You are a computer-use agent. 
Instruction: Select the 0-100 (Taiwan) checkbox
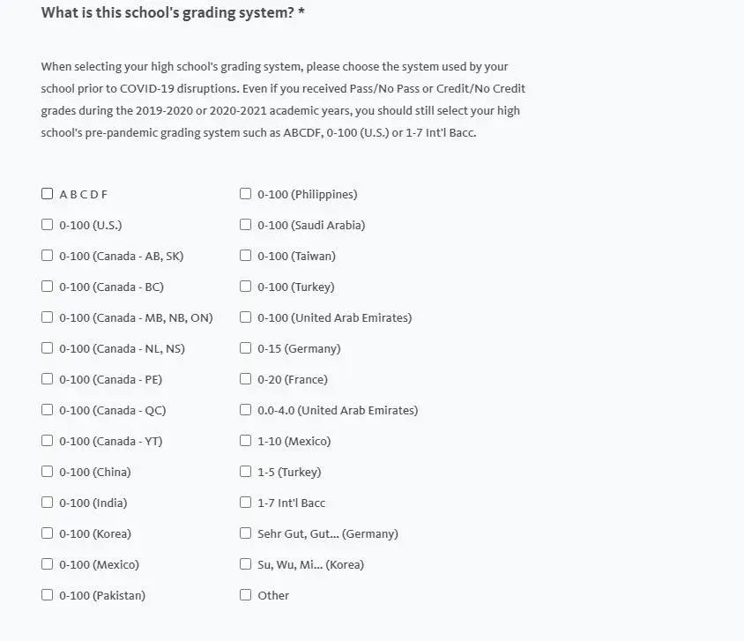(x=246, y=256)
